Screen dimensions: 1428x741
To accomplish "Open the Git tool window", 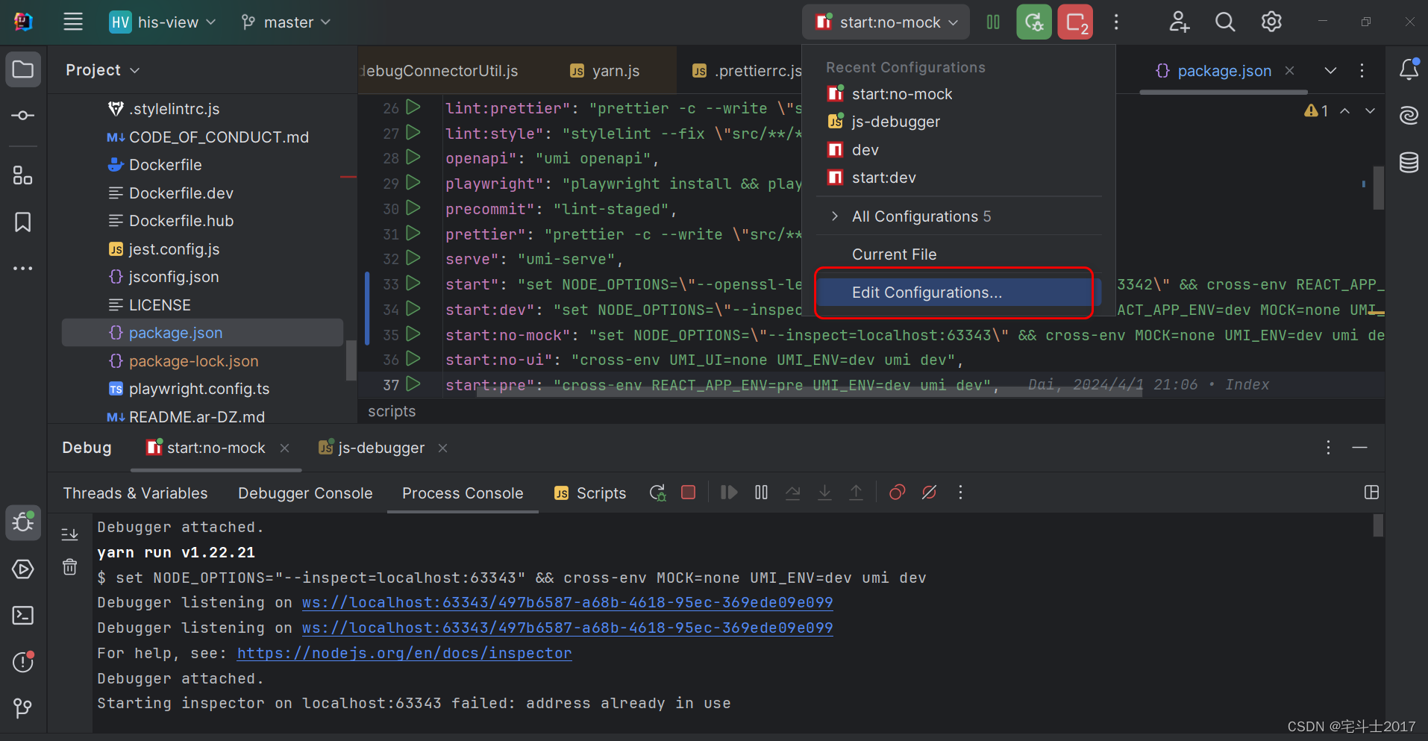I will tap(23, 707).
